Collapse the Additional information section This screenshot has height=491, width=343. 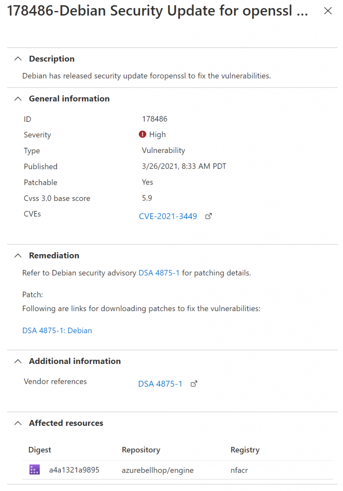(x=18, y=361)
